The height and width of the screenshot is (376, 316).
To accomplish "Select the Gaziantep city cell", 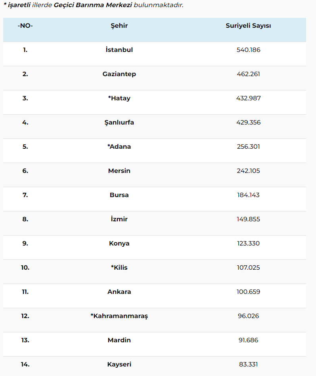I will pos(119,74).
